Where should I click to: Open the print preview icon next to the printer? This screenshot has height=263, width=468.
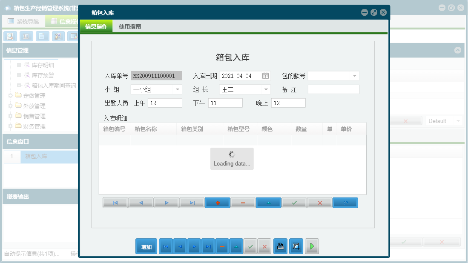[x=296, y=246]
